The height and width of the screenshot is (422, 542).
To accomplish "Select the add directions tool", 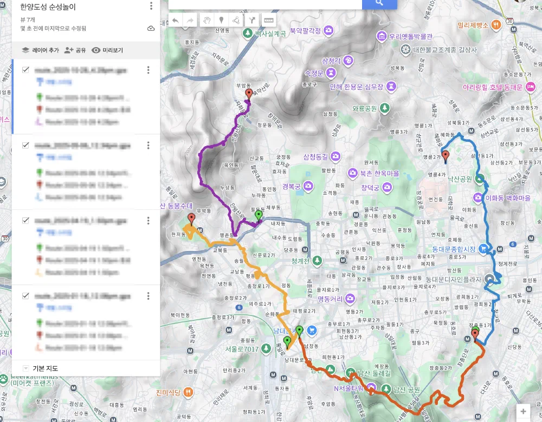I will point(252,20).
